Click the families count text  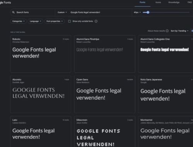[x=18, y=32]
